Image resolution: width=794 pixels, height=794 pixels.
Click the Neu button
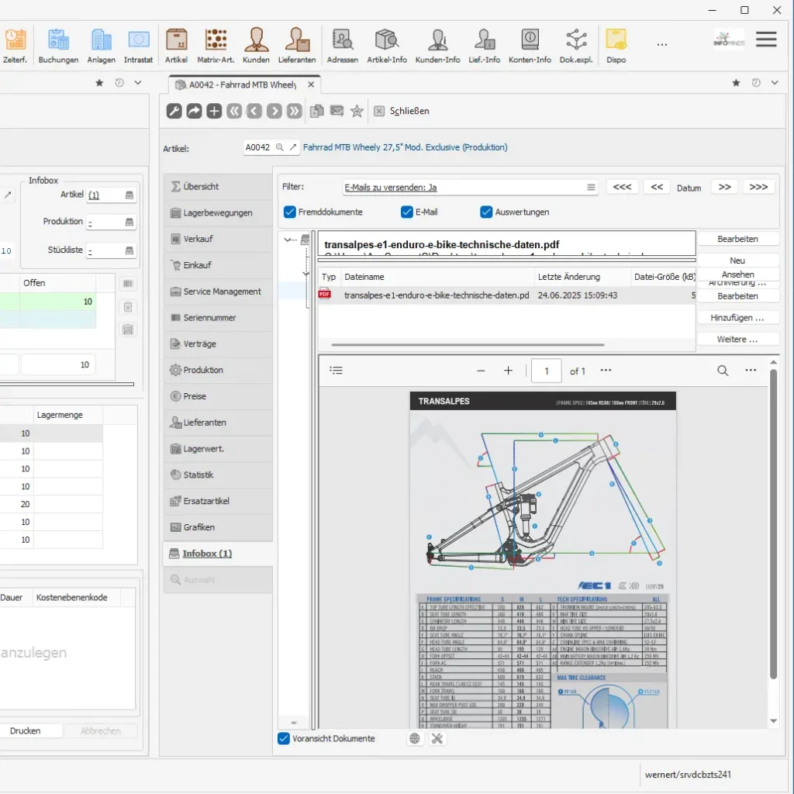(737, 261)
